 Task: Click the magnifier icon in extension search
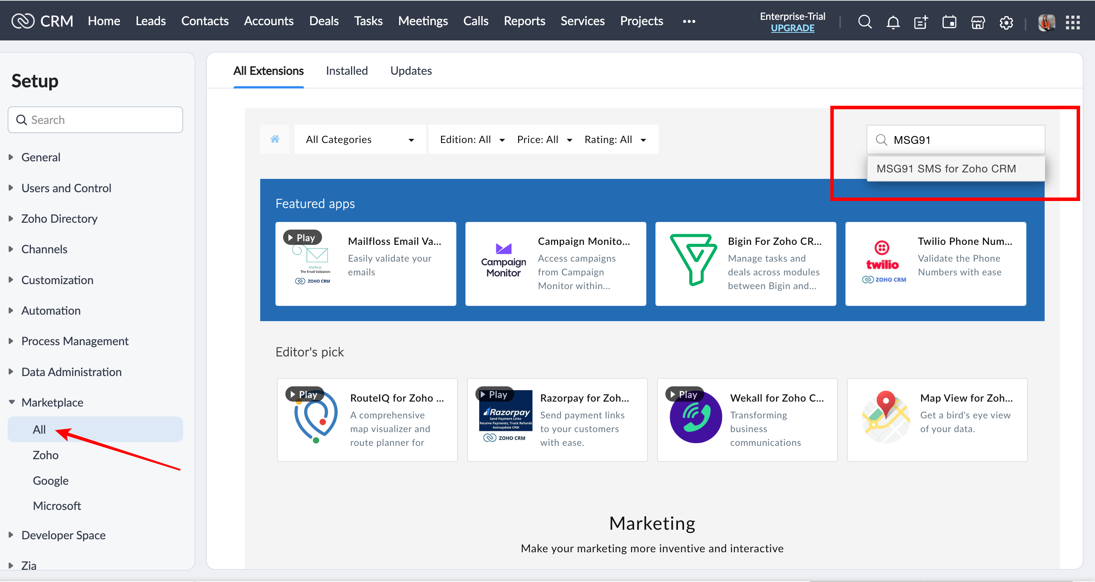(x=882, y=140)
